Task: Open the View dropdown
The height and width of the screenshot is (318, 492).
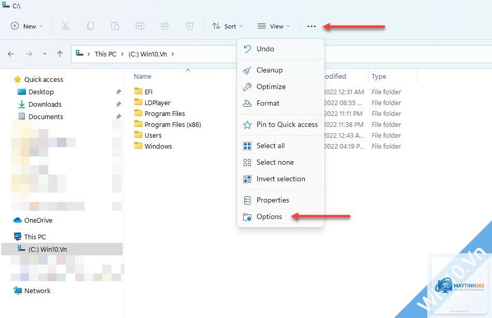Action: click(x=273, y=26)
